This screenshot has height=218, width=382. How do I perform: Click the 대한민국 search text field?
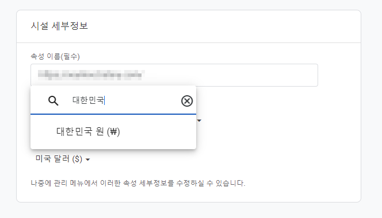(x=123, y=100)
